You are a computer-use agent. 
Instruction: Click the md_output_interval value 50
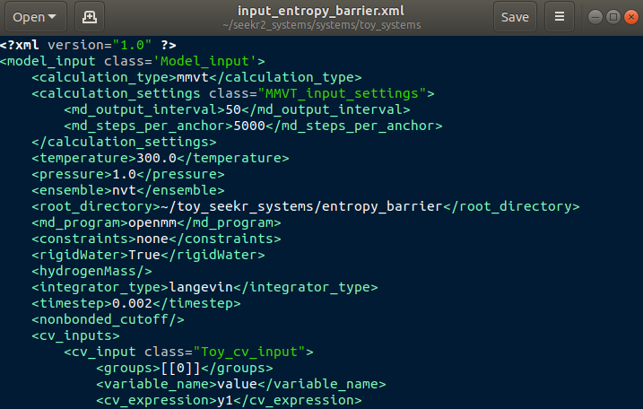tap(233, 109)
